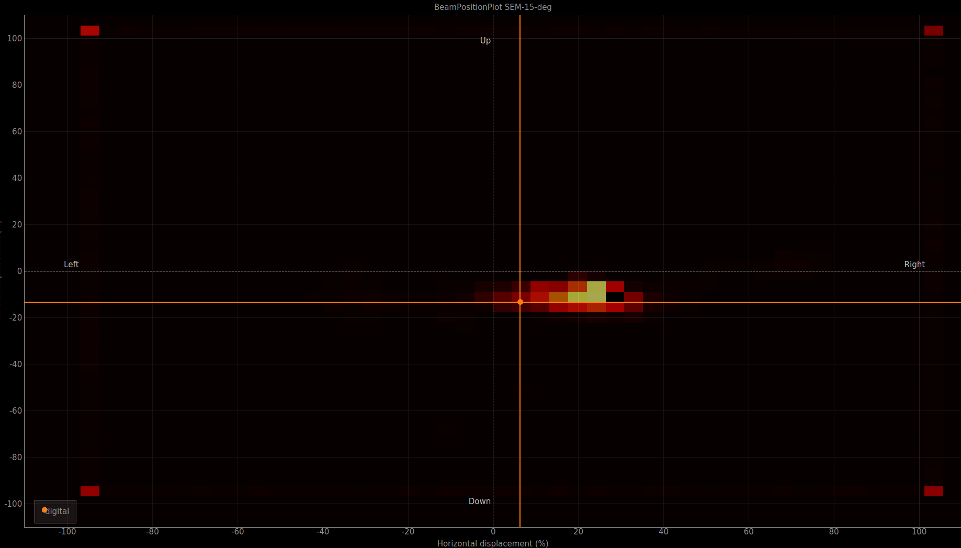Click the orange beam position marker dot
The width and height of the screenshot is (961, 548).
tap(520, 302)
